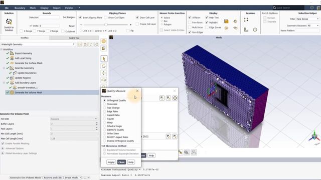Choose the Box mouse probe function
Image resolution: width=321 pixels, height=180 pixels.
(162, 21)
